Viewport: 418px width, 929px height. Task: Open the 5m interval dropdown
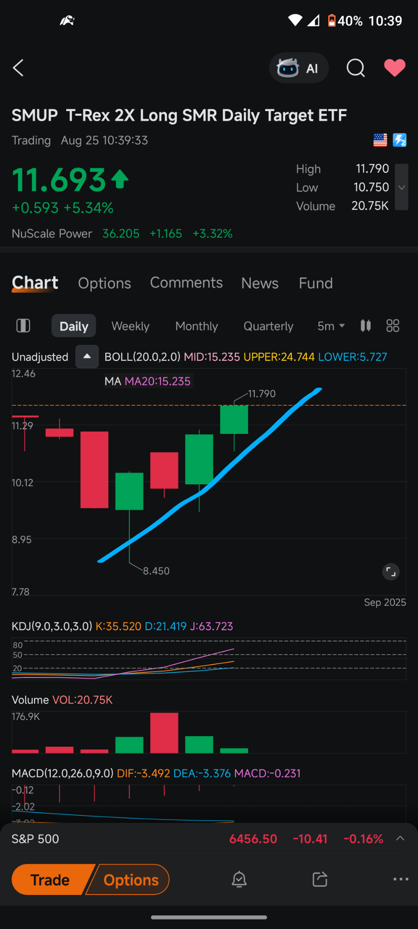click(331, 326)
